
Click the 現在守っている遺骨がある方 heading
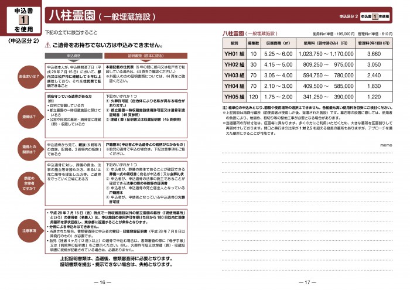coord(69,97)
